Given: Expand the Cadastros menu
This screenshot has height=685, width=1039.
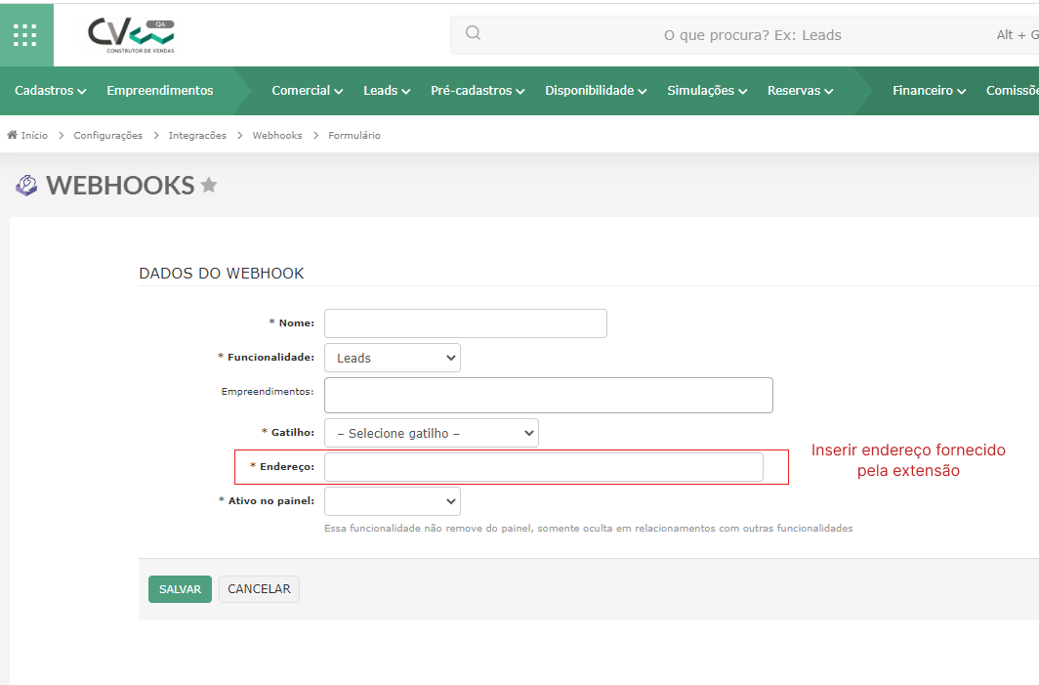Looking at the screenshot, I should tap(51, 91).
